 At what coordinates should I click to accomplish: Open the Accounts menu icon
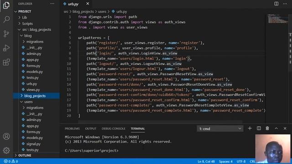[x=6, y=136]
